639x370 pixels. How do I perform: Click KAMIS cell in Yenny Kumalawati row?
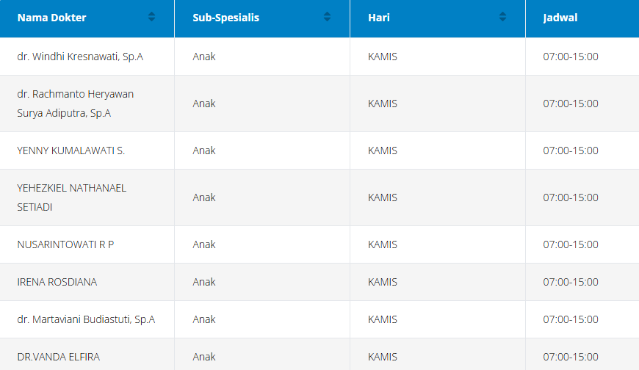click(382, 150)
